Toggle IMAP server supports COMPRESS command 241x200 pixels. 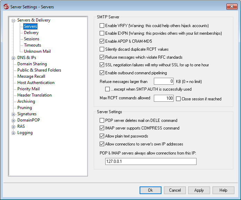point(102,128)
